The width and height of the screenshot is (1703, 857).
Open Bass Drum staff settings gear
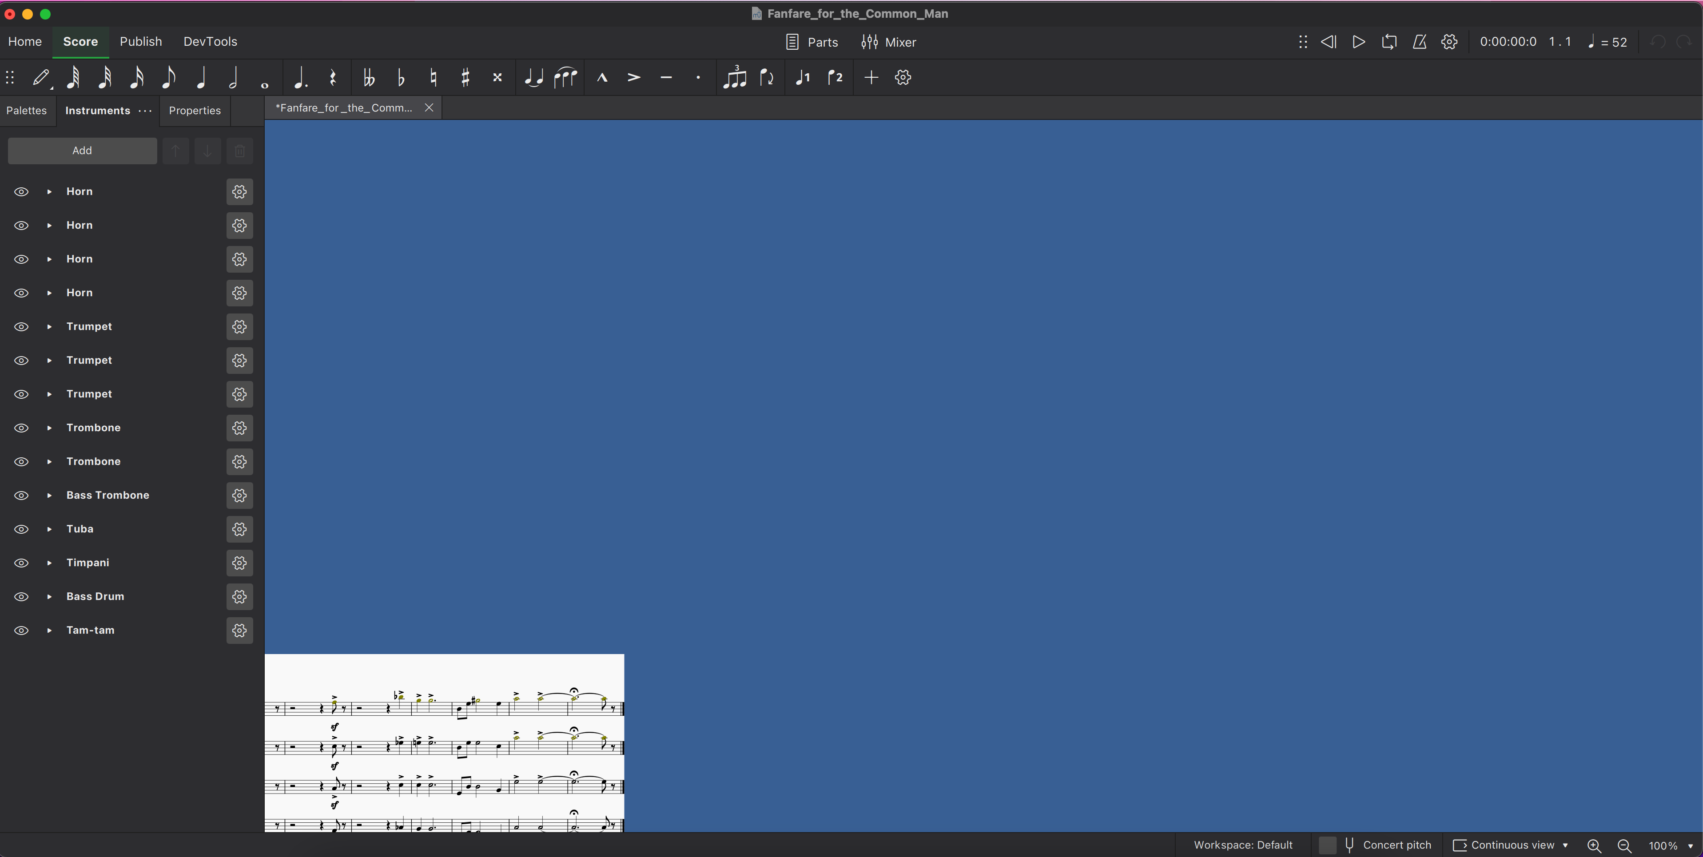(x=239, y=596)
